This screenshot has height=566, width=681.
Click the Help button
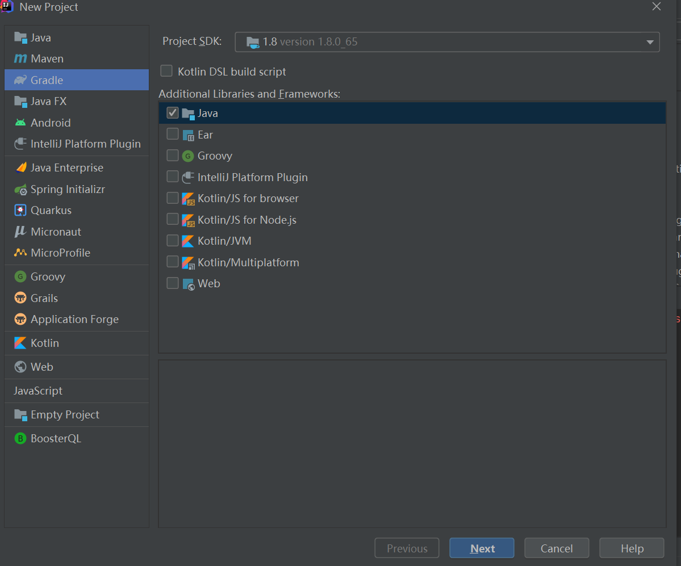coord(632,548)
